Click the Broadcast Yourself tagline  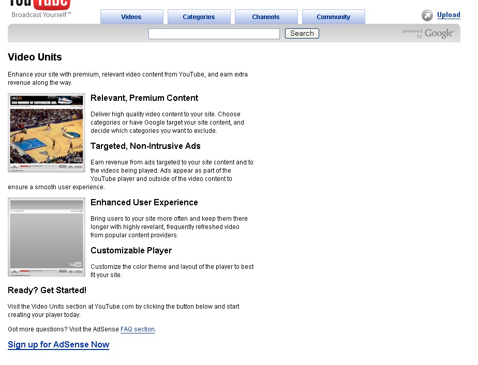pos(41,14)
